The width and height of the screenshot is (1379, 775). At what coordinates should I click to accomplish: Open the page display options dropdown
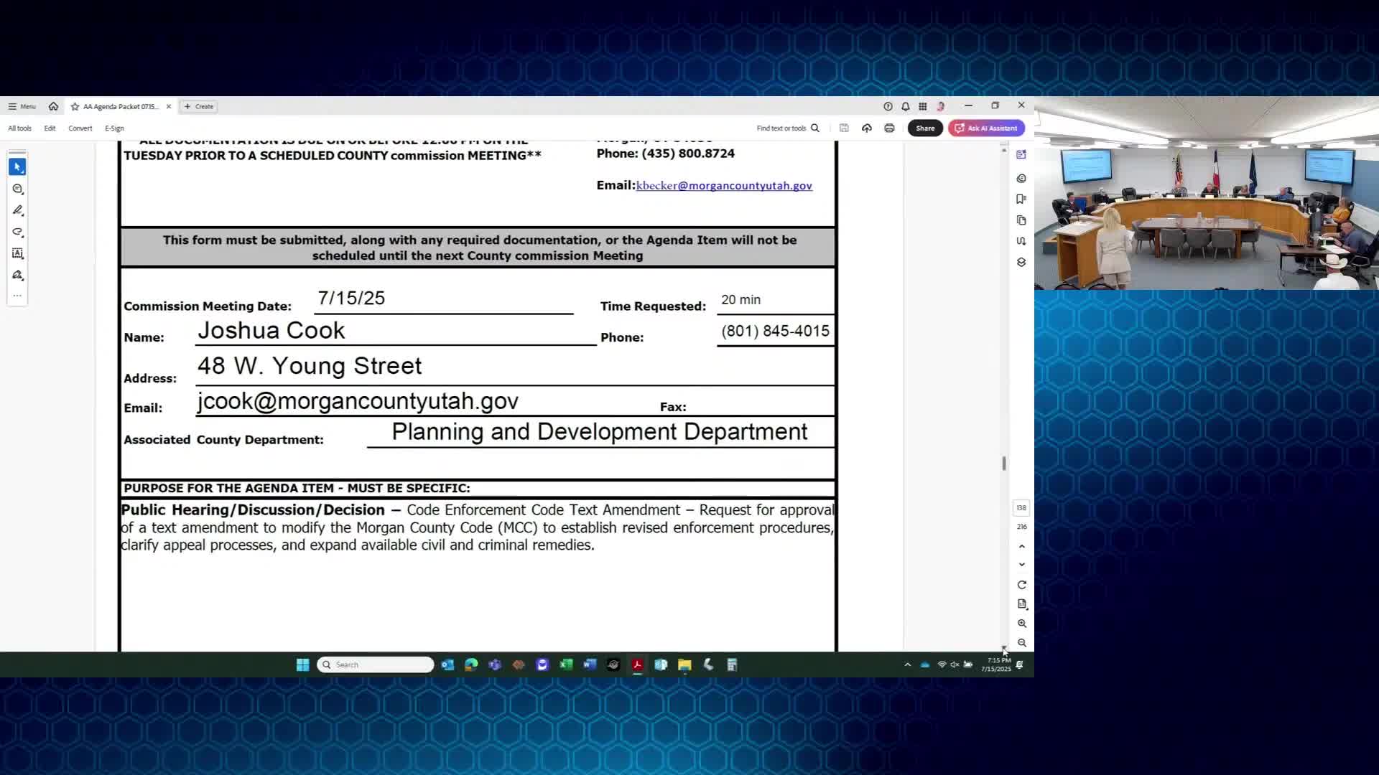(1022, 604)
